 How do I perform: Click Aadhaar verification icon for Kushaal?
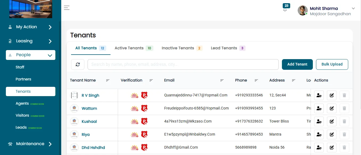(135, 121)
